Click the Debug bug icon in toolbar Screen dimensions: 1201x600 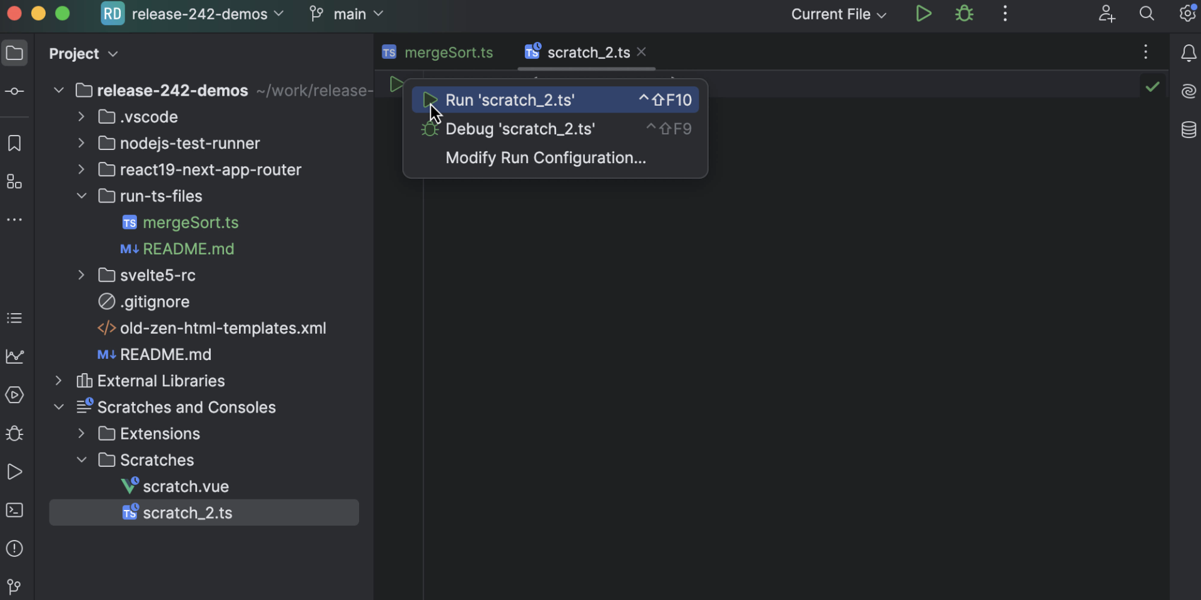pos(965,14)
